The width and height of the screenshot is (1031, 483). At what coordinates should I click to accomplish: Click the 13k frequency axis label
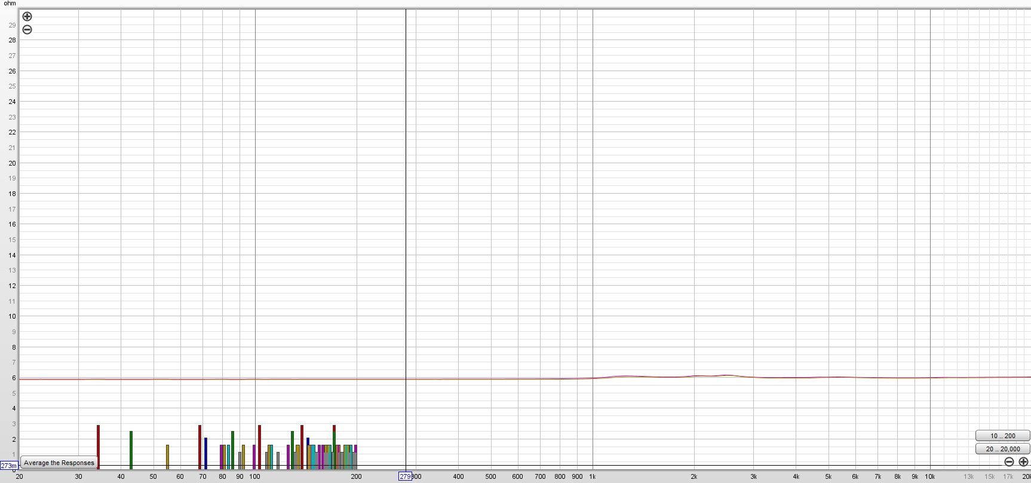coord(968,476)
